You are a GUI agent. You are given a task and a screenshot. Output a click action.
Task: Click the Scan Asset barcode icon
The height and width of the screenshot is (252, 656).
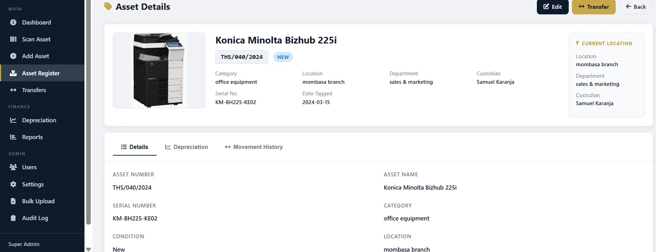(13, 39)
